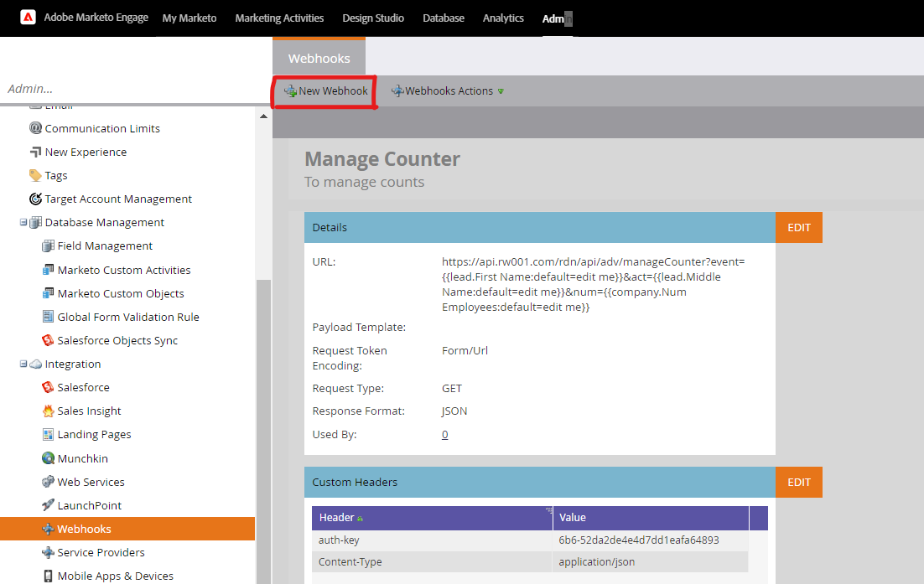Click the webhook URL text

(594, 284)
